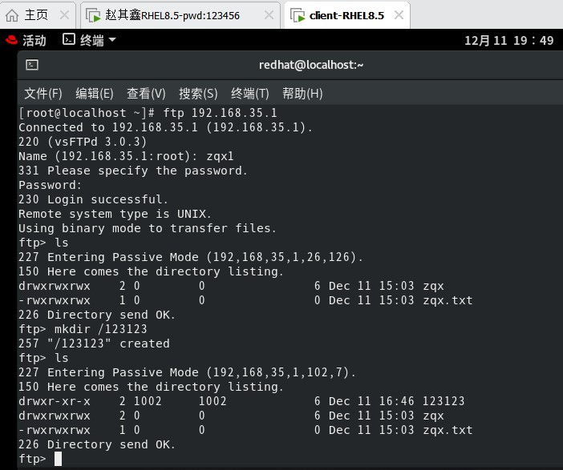Click the home icon on 主页 tab
The image size is (563, 470).
pos(12,15)
